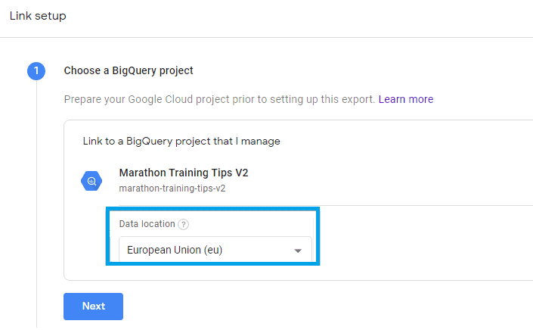533x330 pixels.
Task: Open the Data location help question mark
Action: click(x=184, y=224)
